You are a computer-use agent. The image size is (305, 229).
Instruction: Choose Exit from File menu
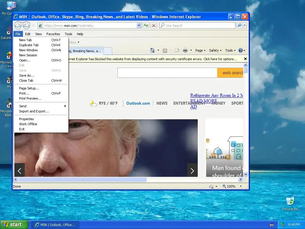point(41,129)
